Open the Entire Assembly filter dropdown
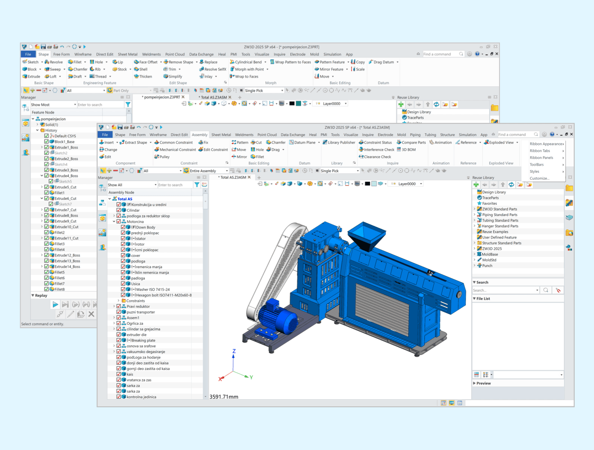 coord(226,171)
